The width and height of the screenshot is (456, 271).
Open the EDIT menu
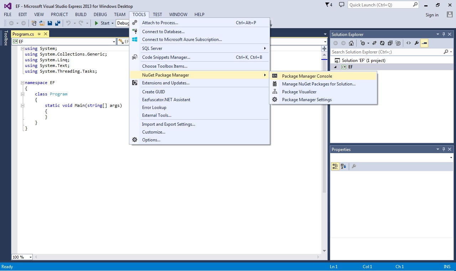click(x=23, y=15)
